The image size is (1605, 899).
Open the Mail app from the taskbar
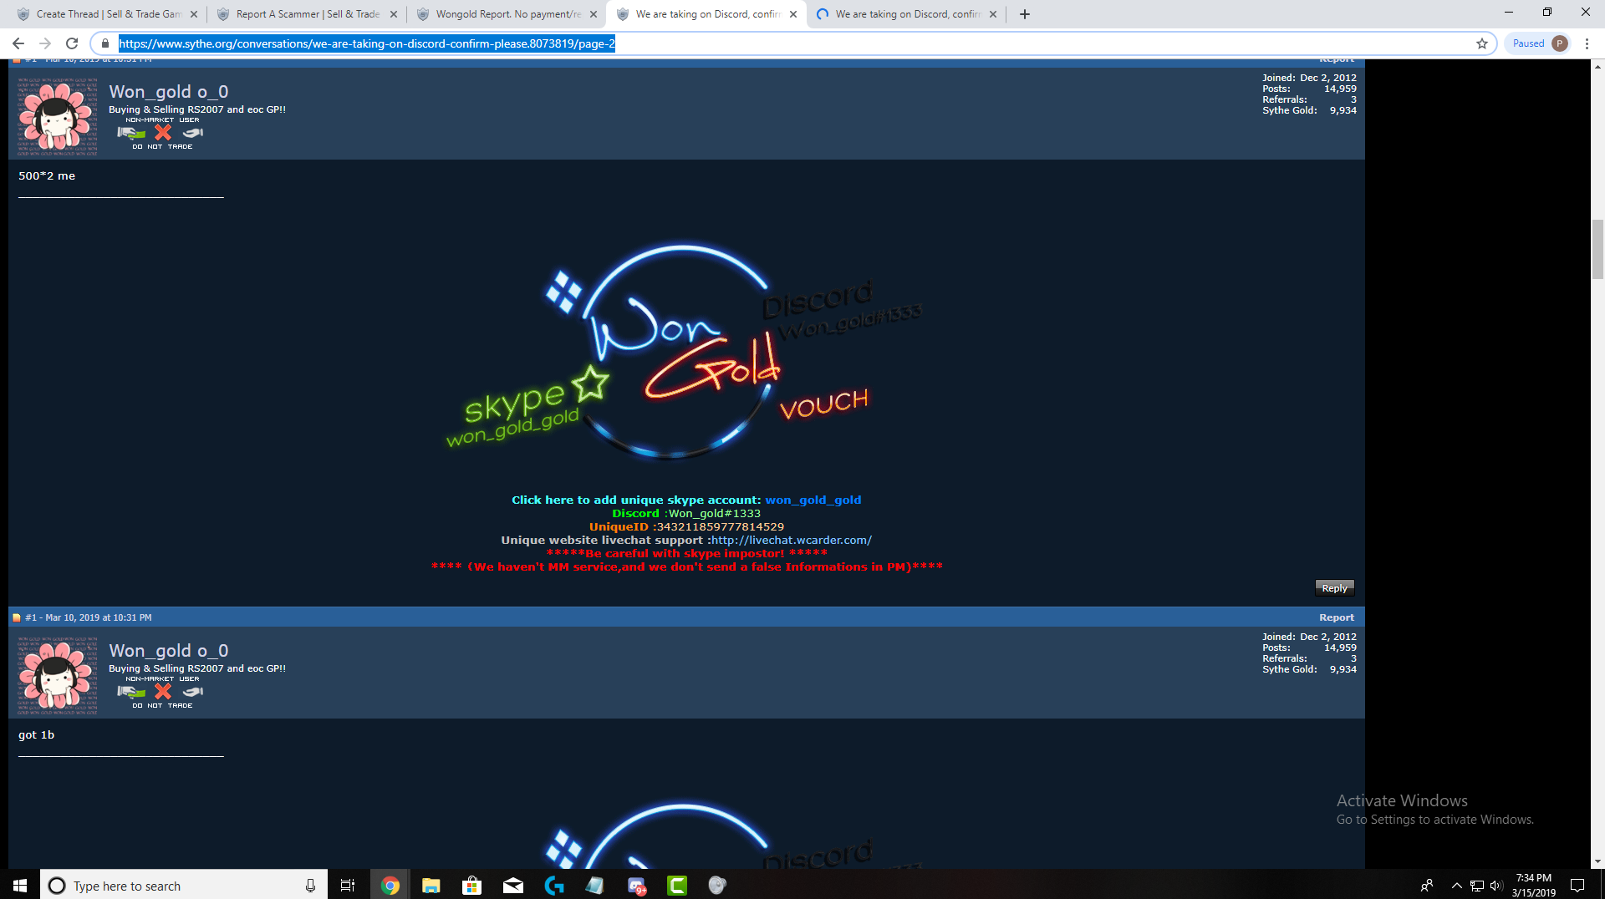(513, 886)
